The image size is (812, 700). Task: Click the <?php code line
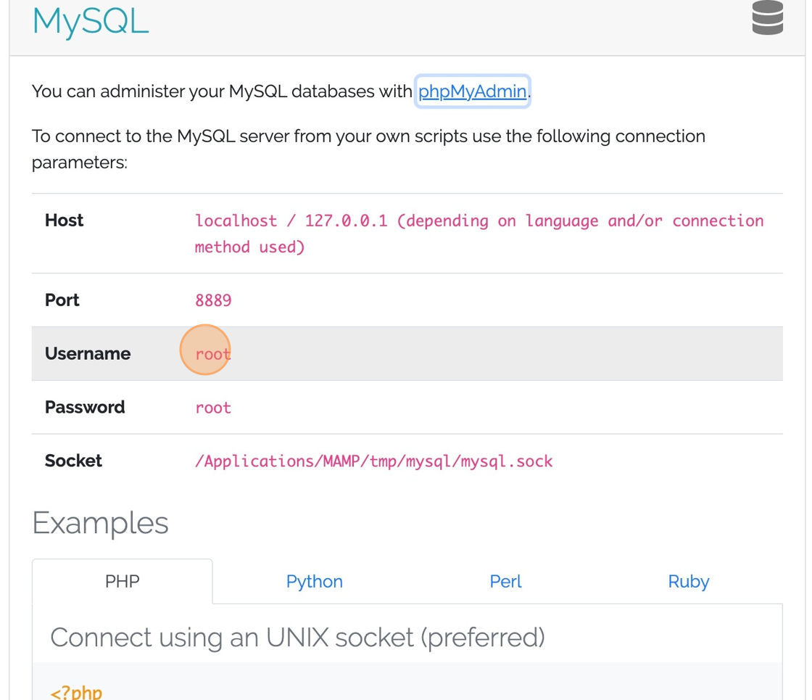(x=76, y=692)
